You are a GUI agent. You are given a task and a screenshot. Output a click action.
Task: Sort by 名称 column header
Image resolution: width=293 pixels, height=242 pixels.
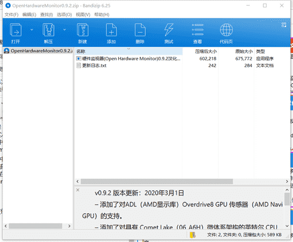[129, 51]
